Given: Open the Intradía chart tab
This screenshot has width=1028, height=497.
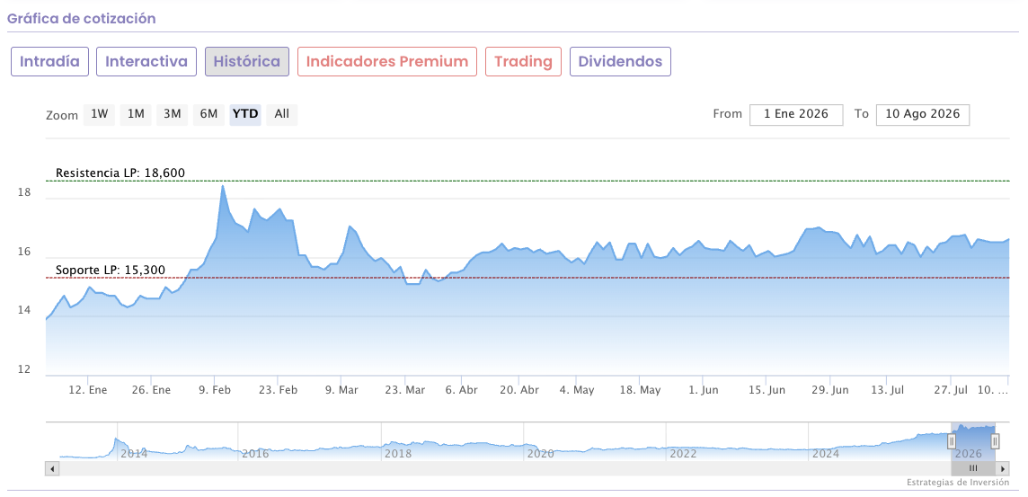Looking at the screenshot, I should pos(49,62).
